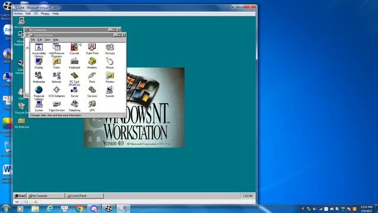Open Discord from the taskbar
Viewport: 378px width, 213px height.
(94, 208)
